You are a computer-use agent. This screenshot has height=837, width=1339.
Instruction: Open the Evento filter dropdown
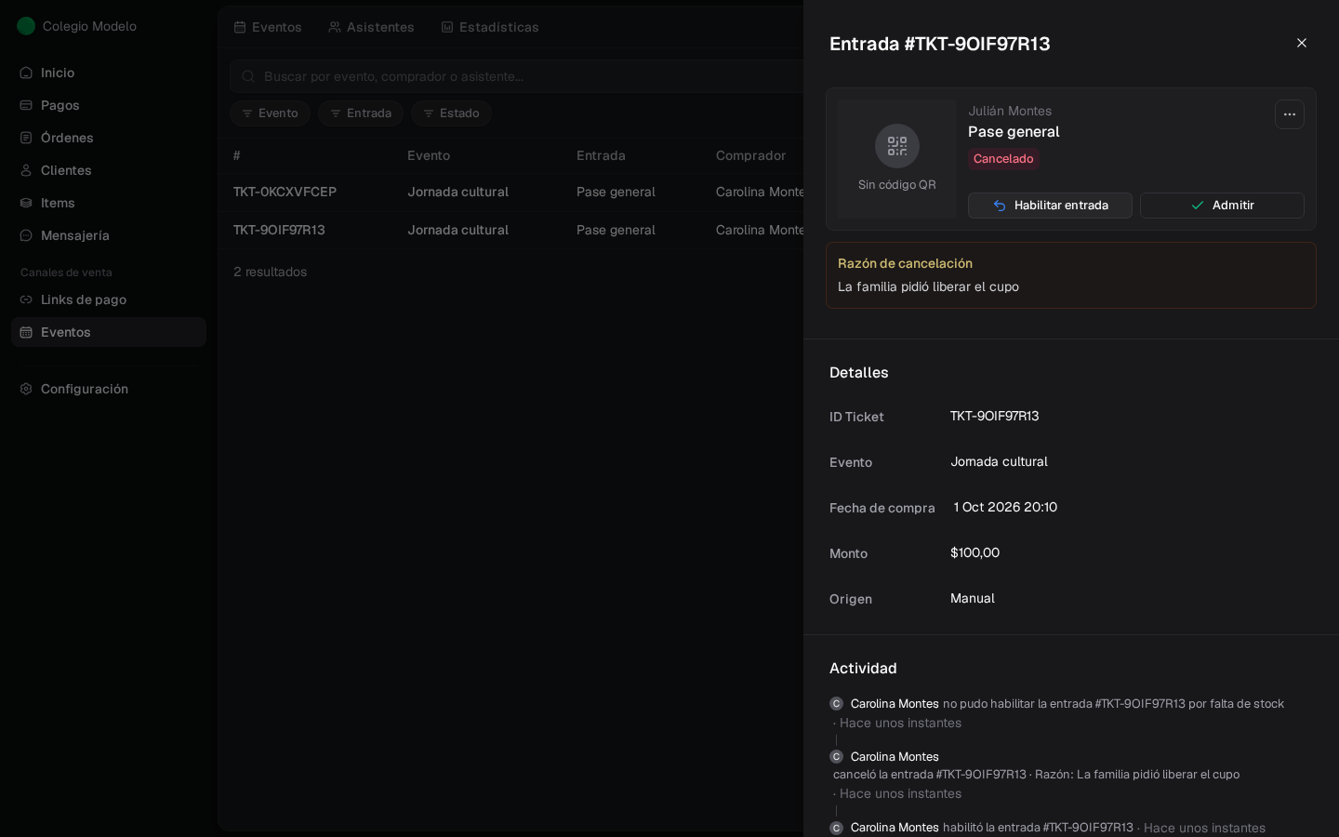270,113
